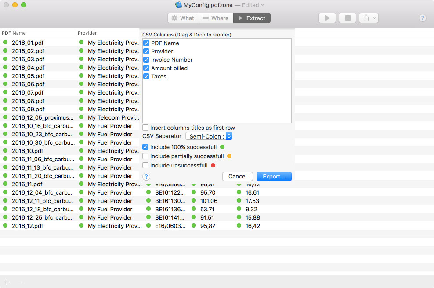Screen dimensions: 434x288
Task: Click the Cancel button
Action: [x=237, y=176]
